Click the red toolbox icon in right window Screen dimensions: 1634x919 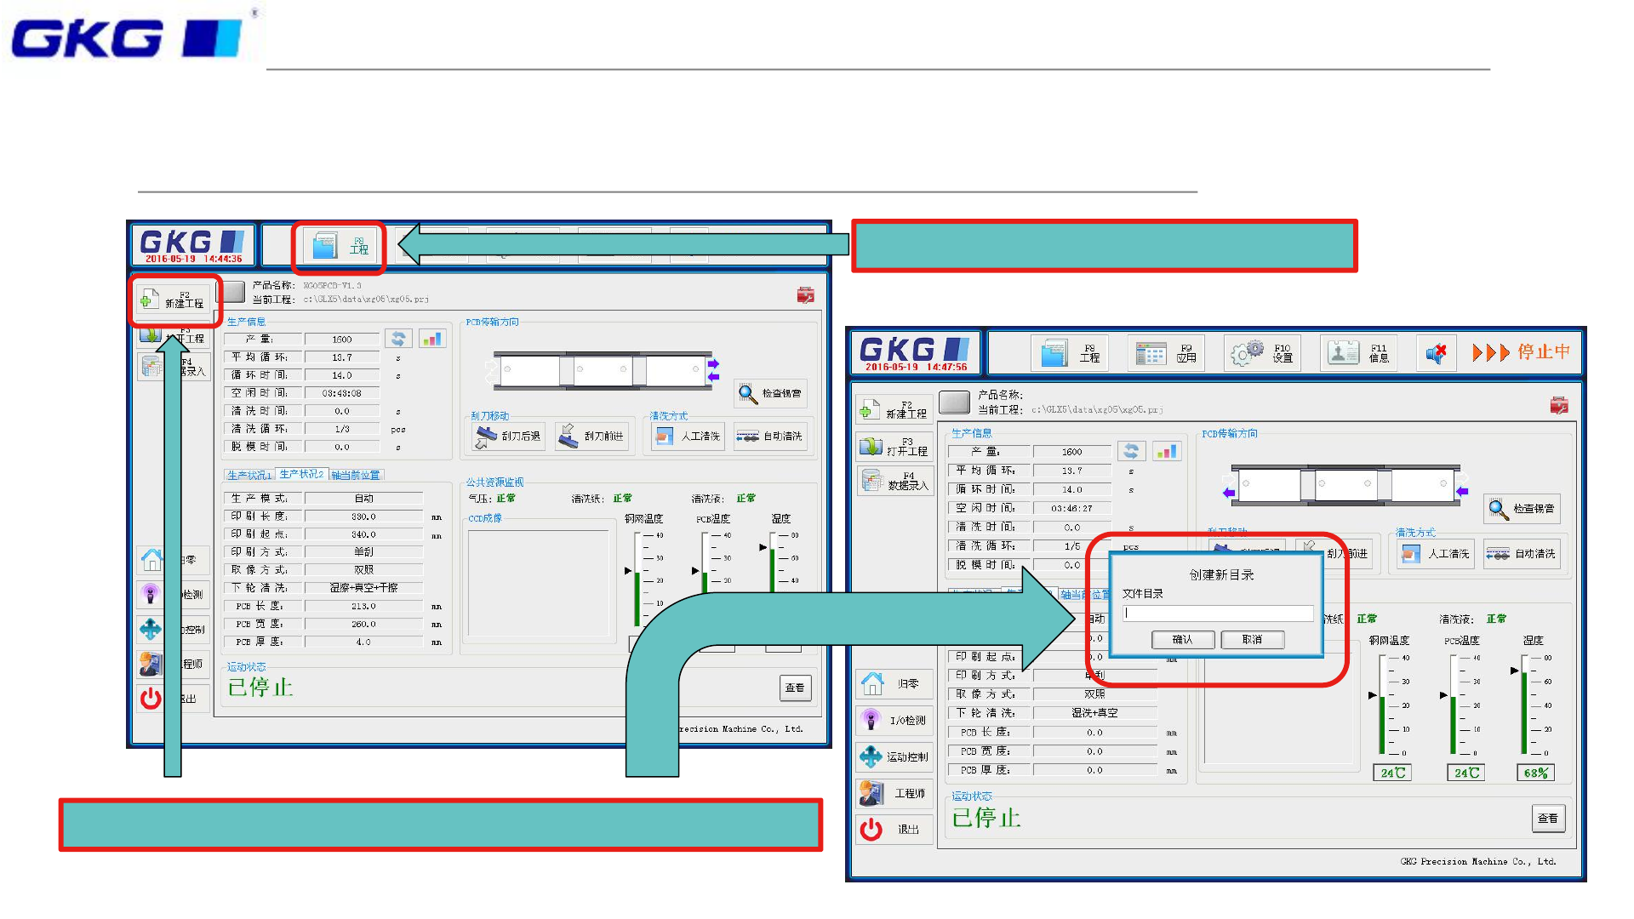coord(1558,406)
